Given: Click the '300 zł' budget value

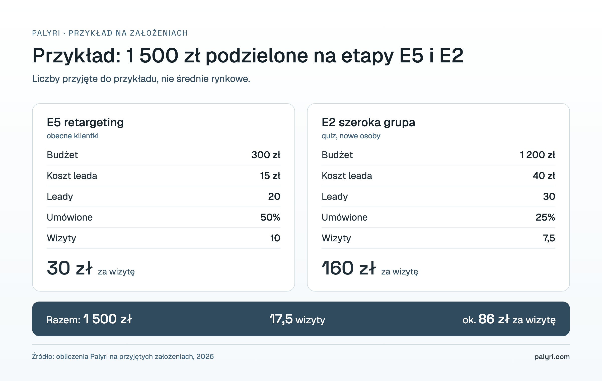Looking at the screenshot, I should point(266,155).
